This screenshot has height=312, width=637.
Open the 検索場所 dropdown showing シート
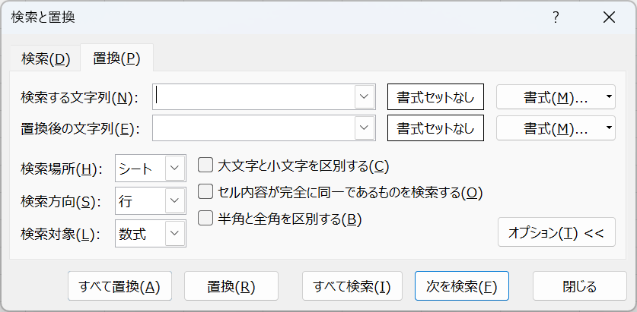[174, 168]
